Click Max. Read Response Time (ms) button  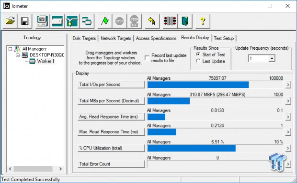(111, 132)
